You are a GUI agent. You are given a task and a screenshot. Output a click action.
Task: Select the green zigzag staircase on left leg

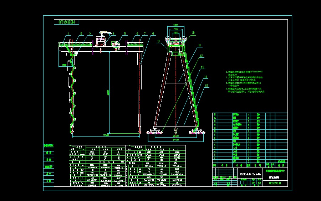(74, 93)
